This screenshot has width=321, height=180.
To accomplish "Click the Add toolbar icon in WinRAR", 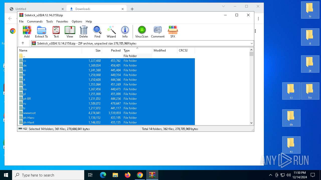I will click(x=27, y=32).
